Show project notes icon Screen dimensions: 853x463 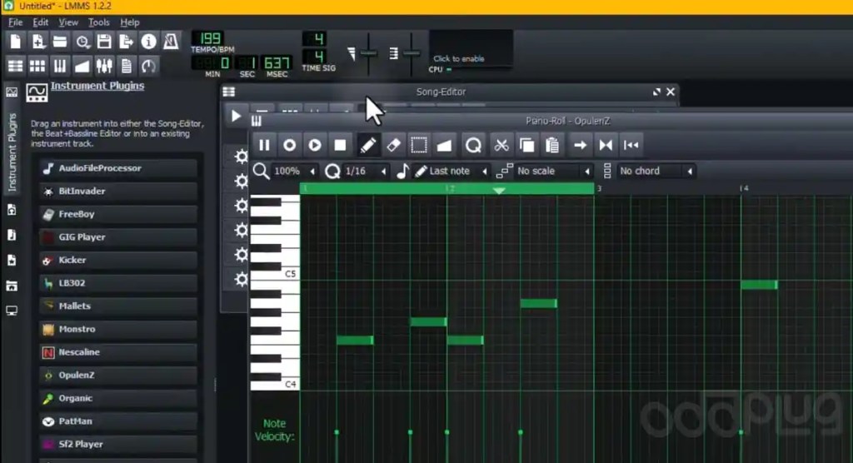pos(127,67)
